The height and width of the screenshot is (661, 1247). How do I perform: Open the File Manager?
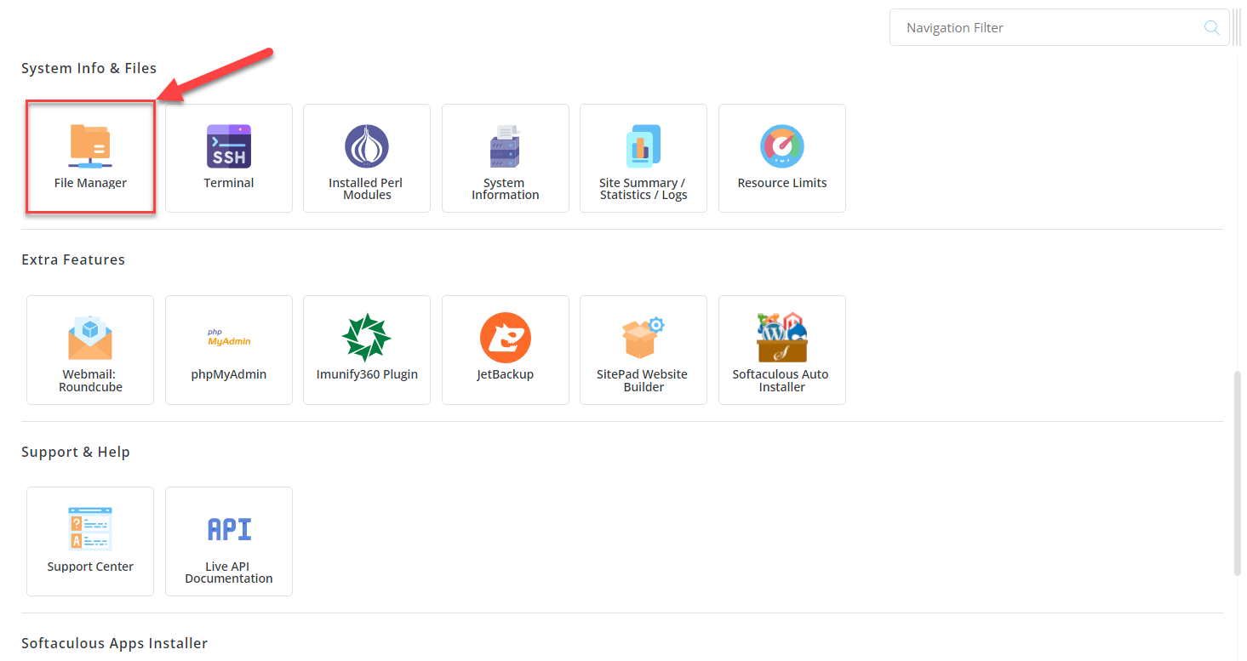coord(89,157)
